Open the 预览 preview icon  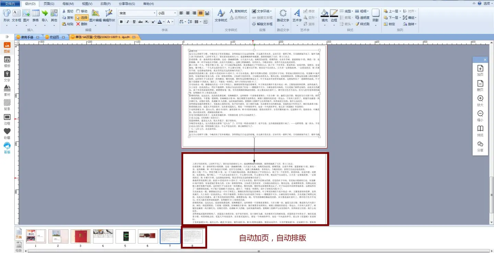pyautogui.click(x=480, y=131)
